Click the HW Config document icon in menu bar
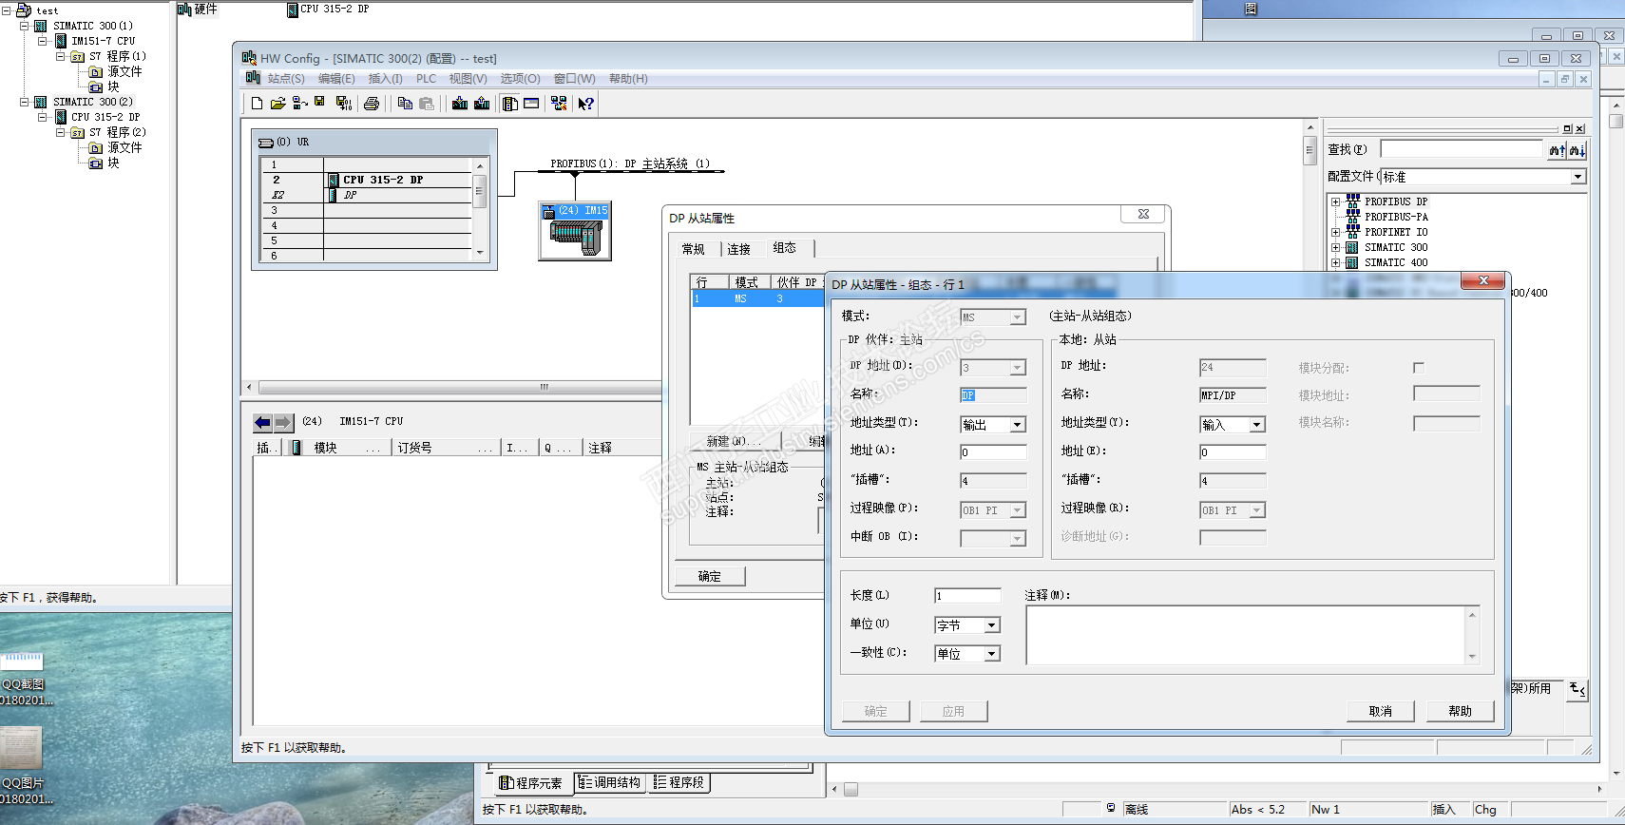Image resolution: width=1625 pixels, height=825 pixels. pos(253,78)
